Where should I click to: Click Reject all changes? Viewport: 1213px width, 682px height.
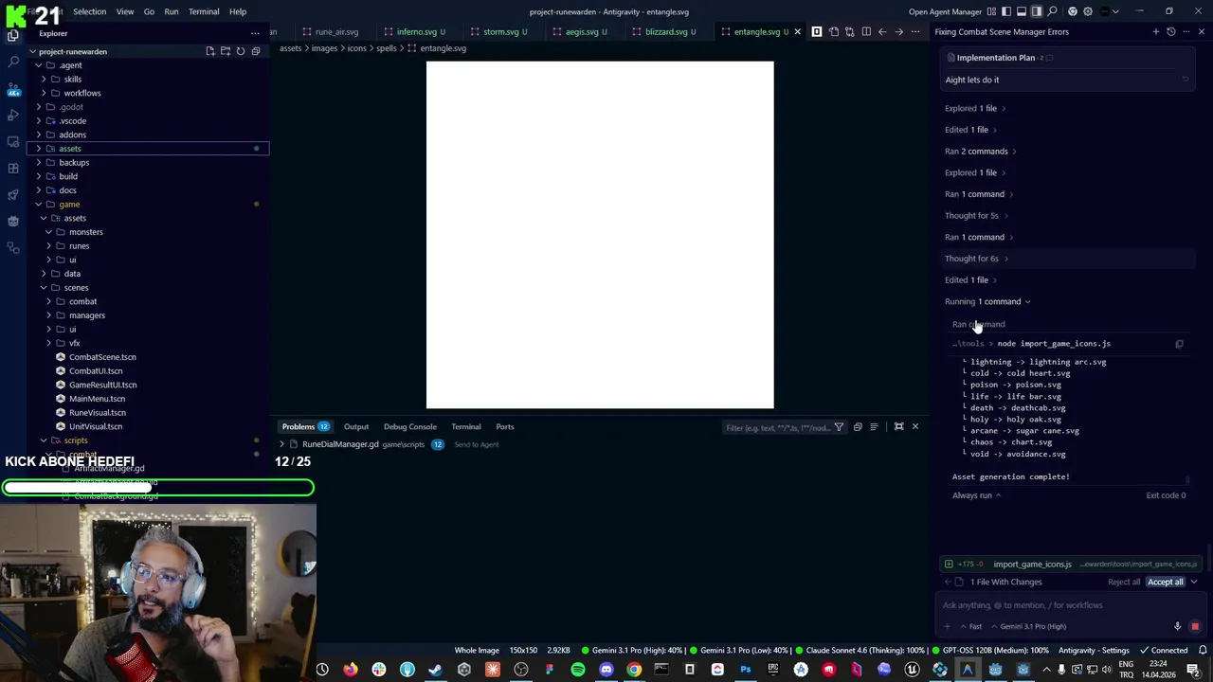pyautogui.click(x=1124, y=582)
